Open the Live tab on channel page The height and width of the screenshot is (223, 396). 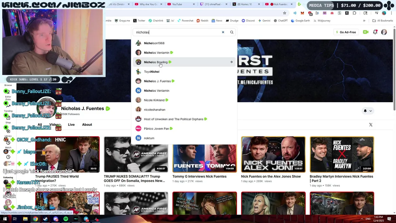click(71, 125)
